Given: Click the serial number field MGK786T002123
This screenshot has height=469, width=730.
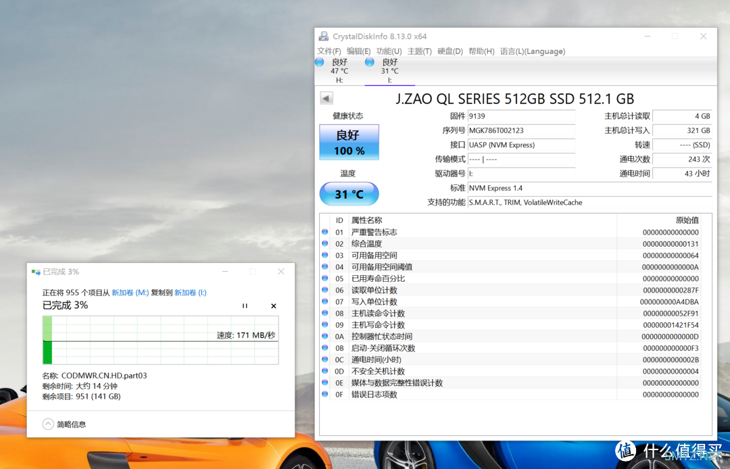Looking at the screenshot, I should [x=521, y=130].
